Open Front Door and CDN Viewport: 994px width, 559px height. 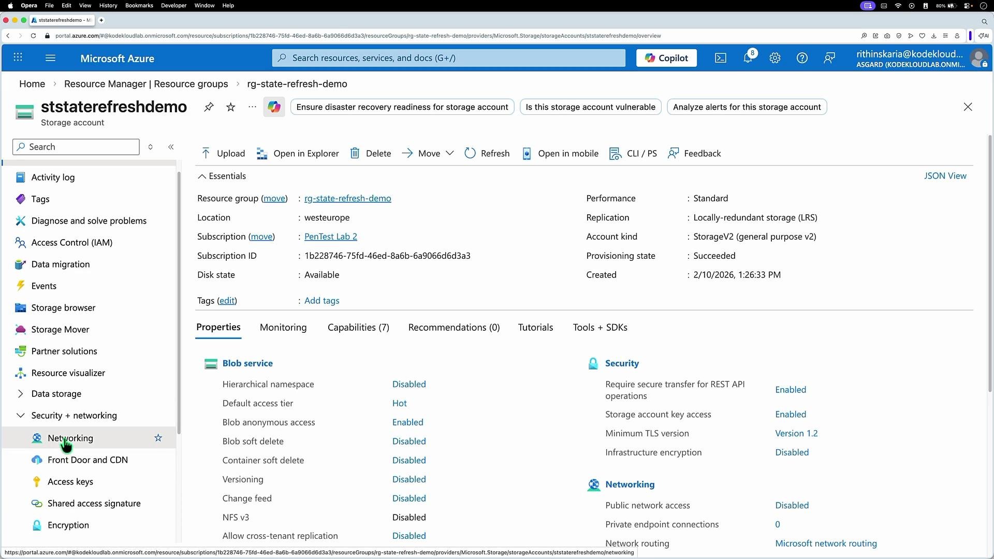tap(87, 460)
